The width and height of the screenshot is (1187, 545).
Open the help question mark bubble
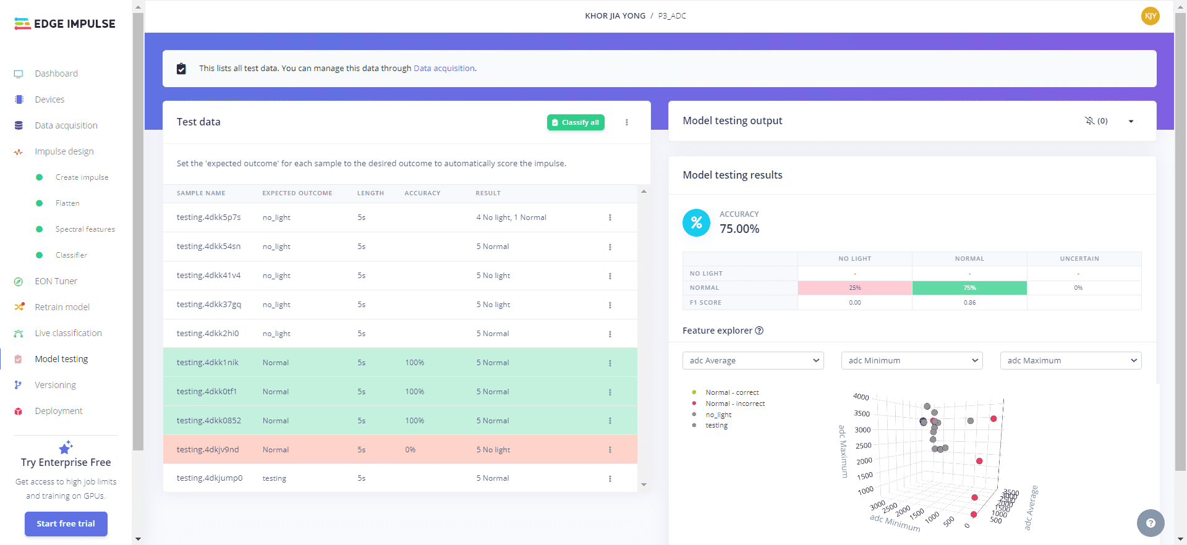[1150, 523]
